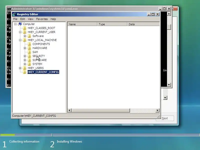Maximize the cmd.exe window

coord(164,9)
